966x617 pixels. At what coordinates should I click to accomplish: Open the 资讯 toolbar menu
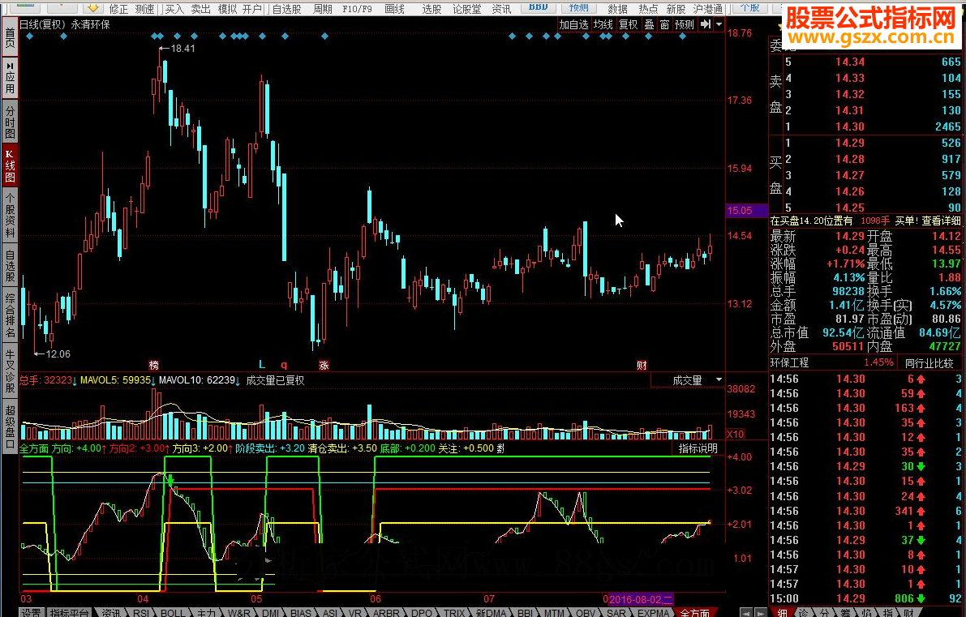pos(501,9)
